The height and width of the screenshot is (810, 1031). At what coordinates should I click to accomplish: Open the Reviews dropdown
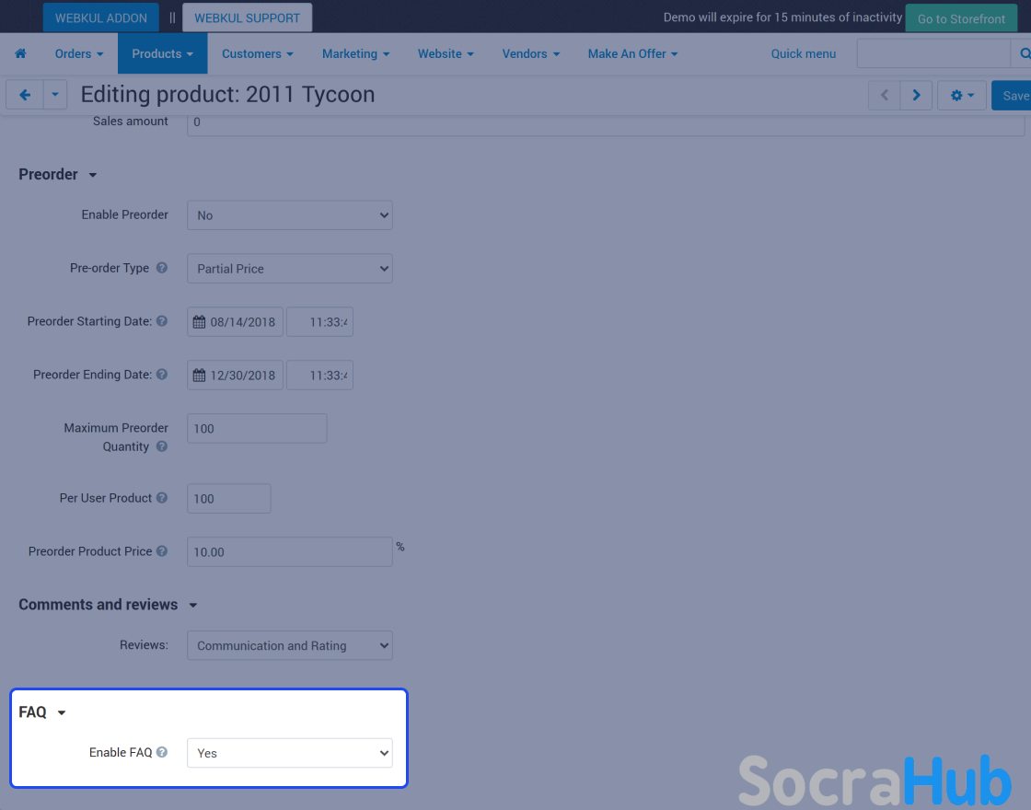[x=289, y=645]
